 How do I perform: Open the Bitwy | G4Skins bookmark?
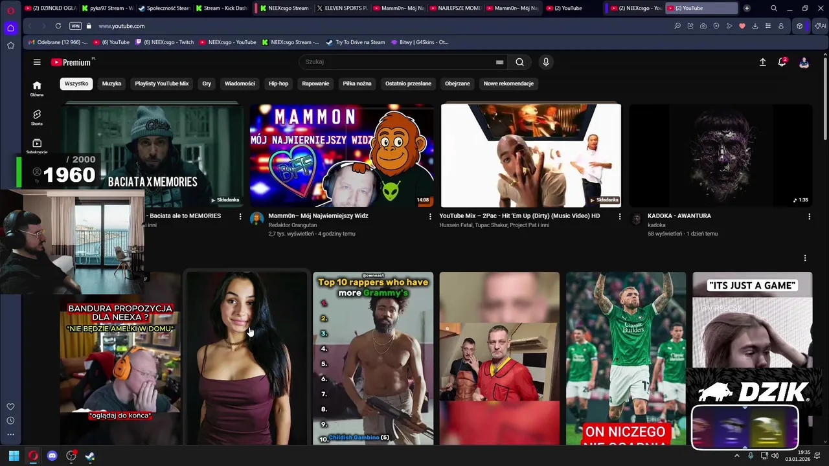click(x=419, y=42)
